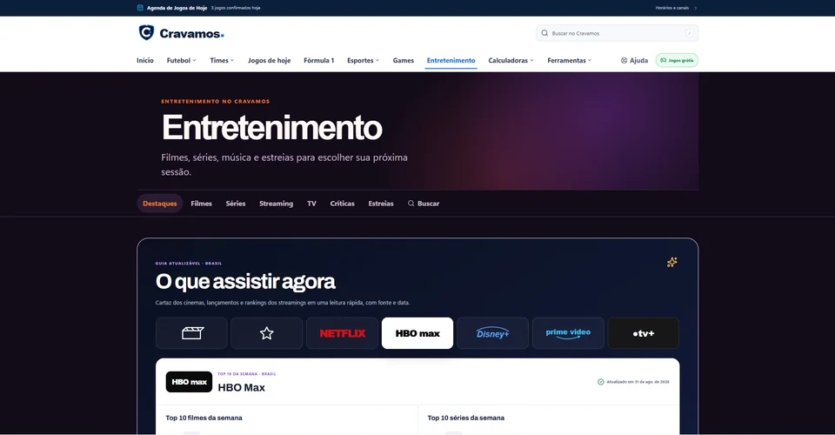The width and height of the screenshot is (835, 435).
Task: Click the Top 10 séries da semana heading
Action: pos(466,418)
